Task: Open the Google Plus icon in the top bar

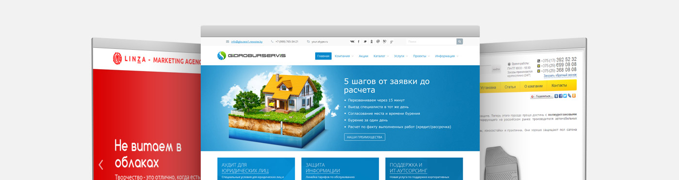Action: [x=391, y=42]
